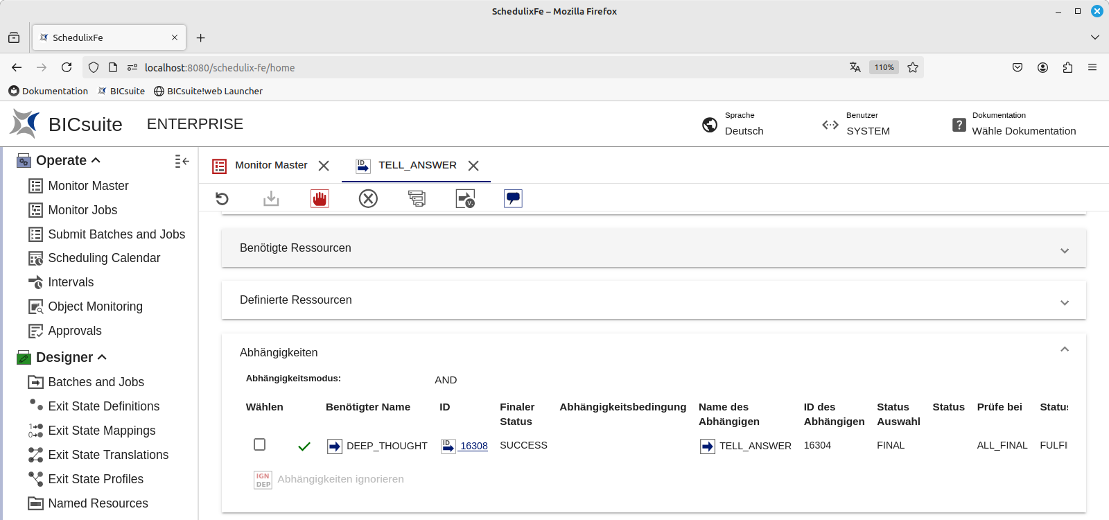Click the blue speech bubble comment icon

(x=513, y=199)
